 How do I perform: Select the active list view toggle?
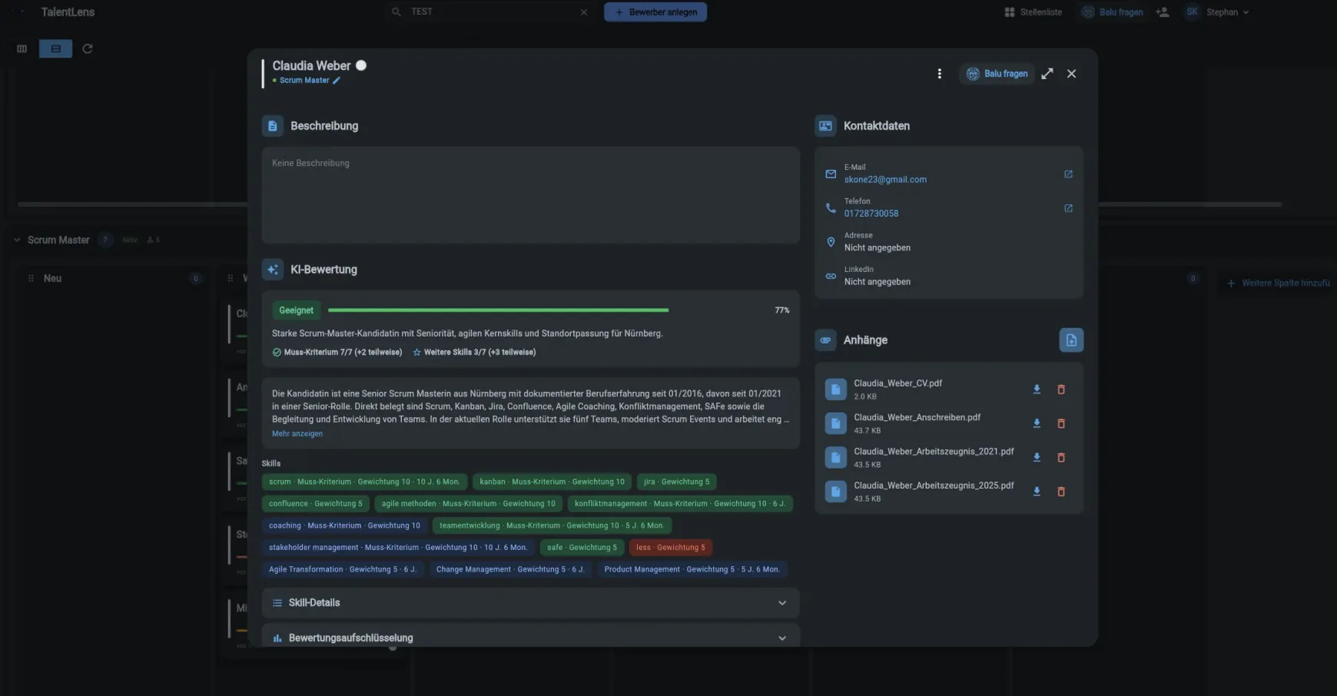55,48
